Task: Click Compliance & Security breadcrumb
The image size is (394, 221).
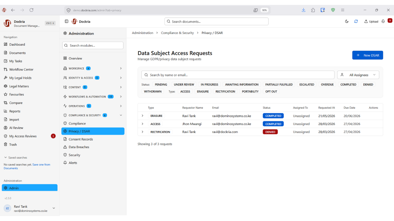Action: [x=177, y=33]
